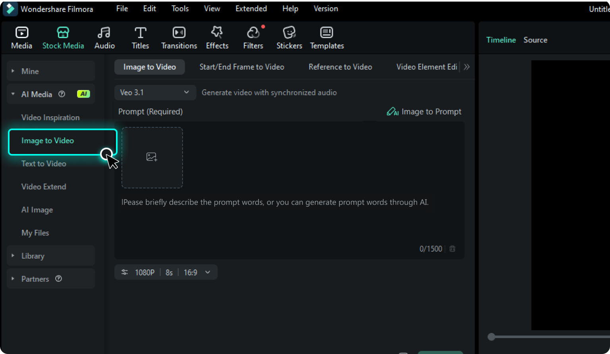Image resolution: width=610 pixels, height=354 pixels.
Task: Open the Filters panel
Action: click(253, 38)
